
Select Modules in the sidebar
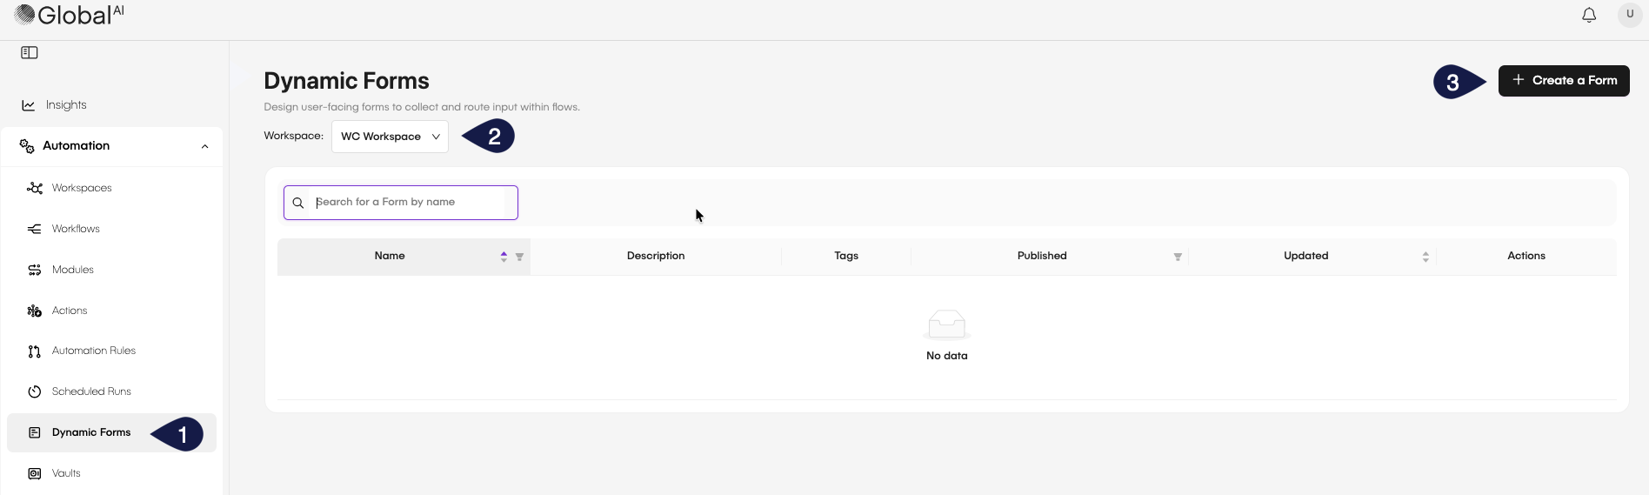tap(72, 270)
